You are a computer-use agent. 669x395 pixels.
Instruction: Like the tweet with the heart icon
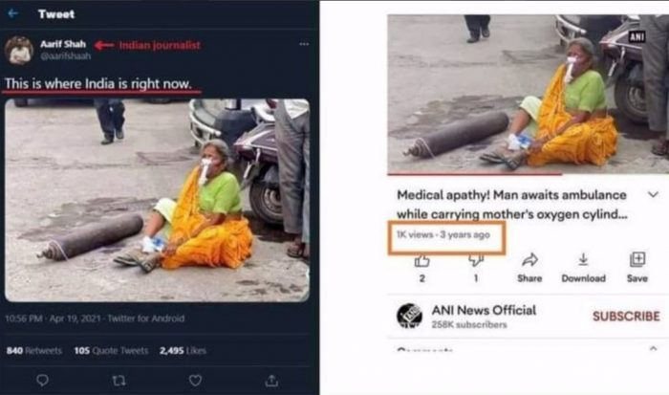tap(195, 380)
